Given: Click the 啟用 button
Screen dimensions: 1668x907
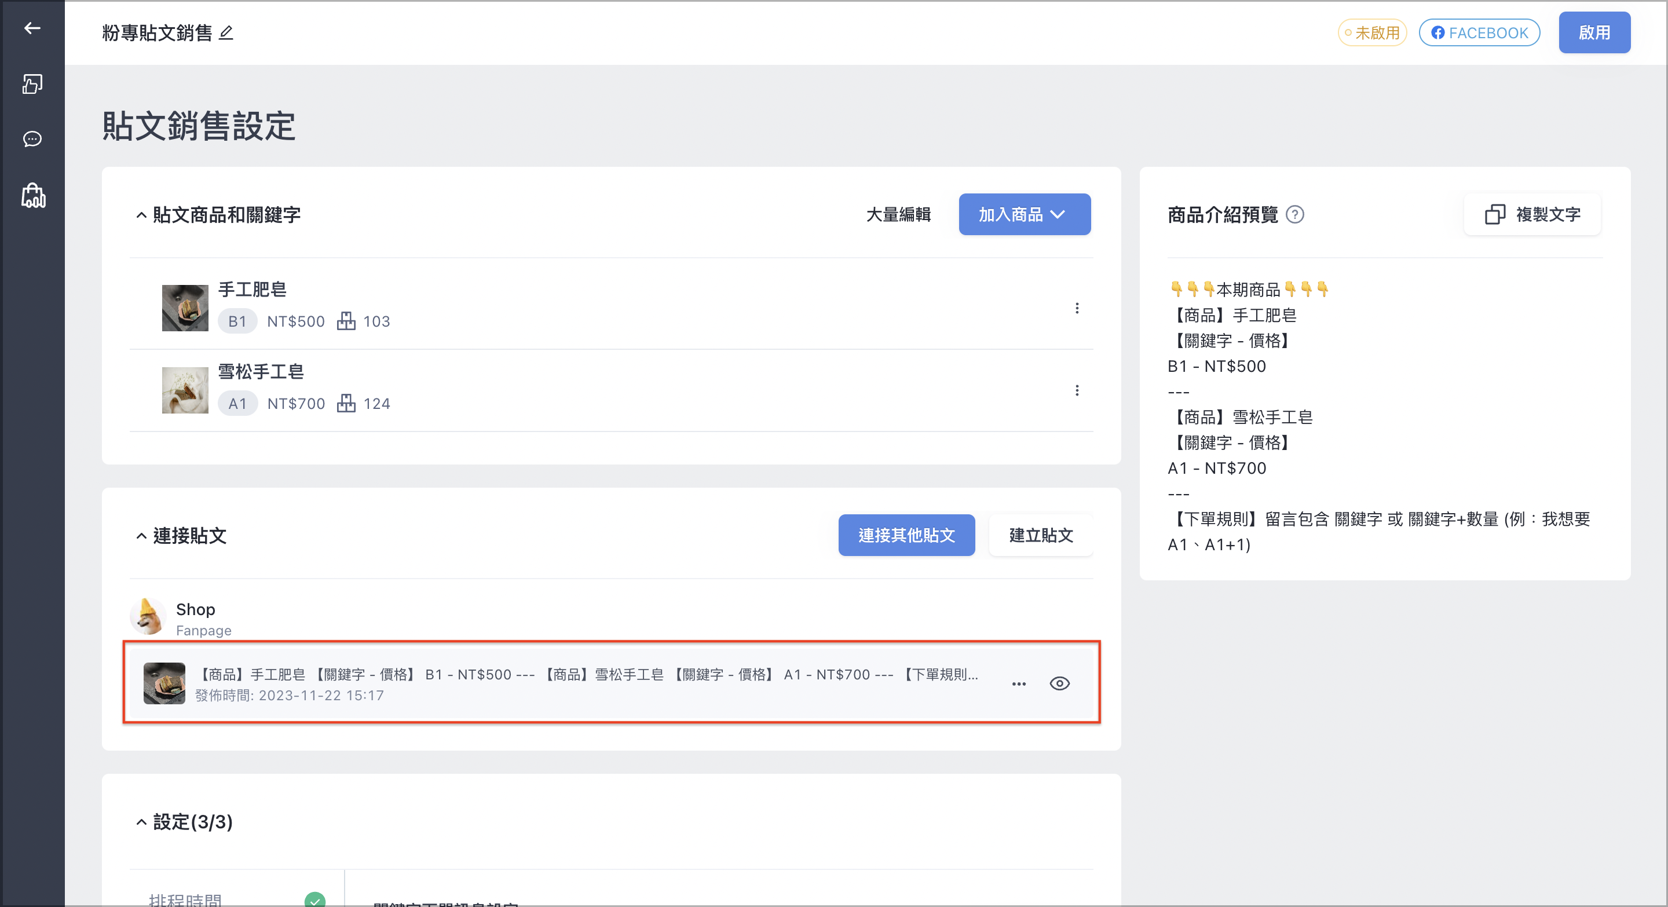Looking at the screenshot, I should (x=1594, y=32).
